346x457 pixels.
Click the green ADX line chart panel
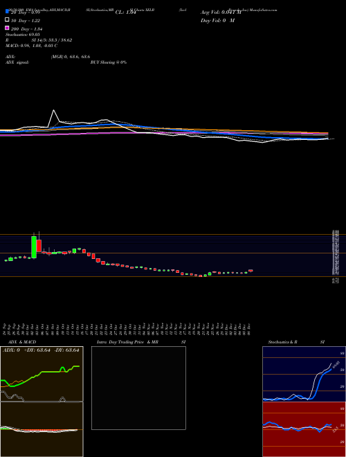click(x=42, y=374)
